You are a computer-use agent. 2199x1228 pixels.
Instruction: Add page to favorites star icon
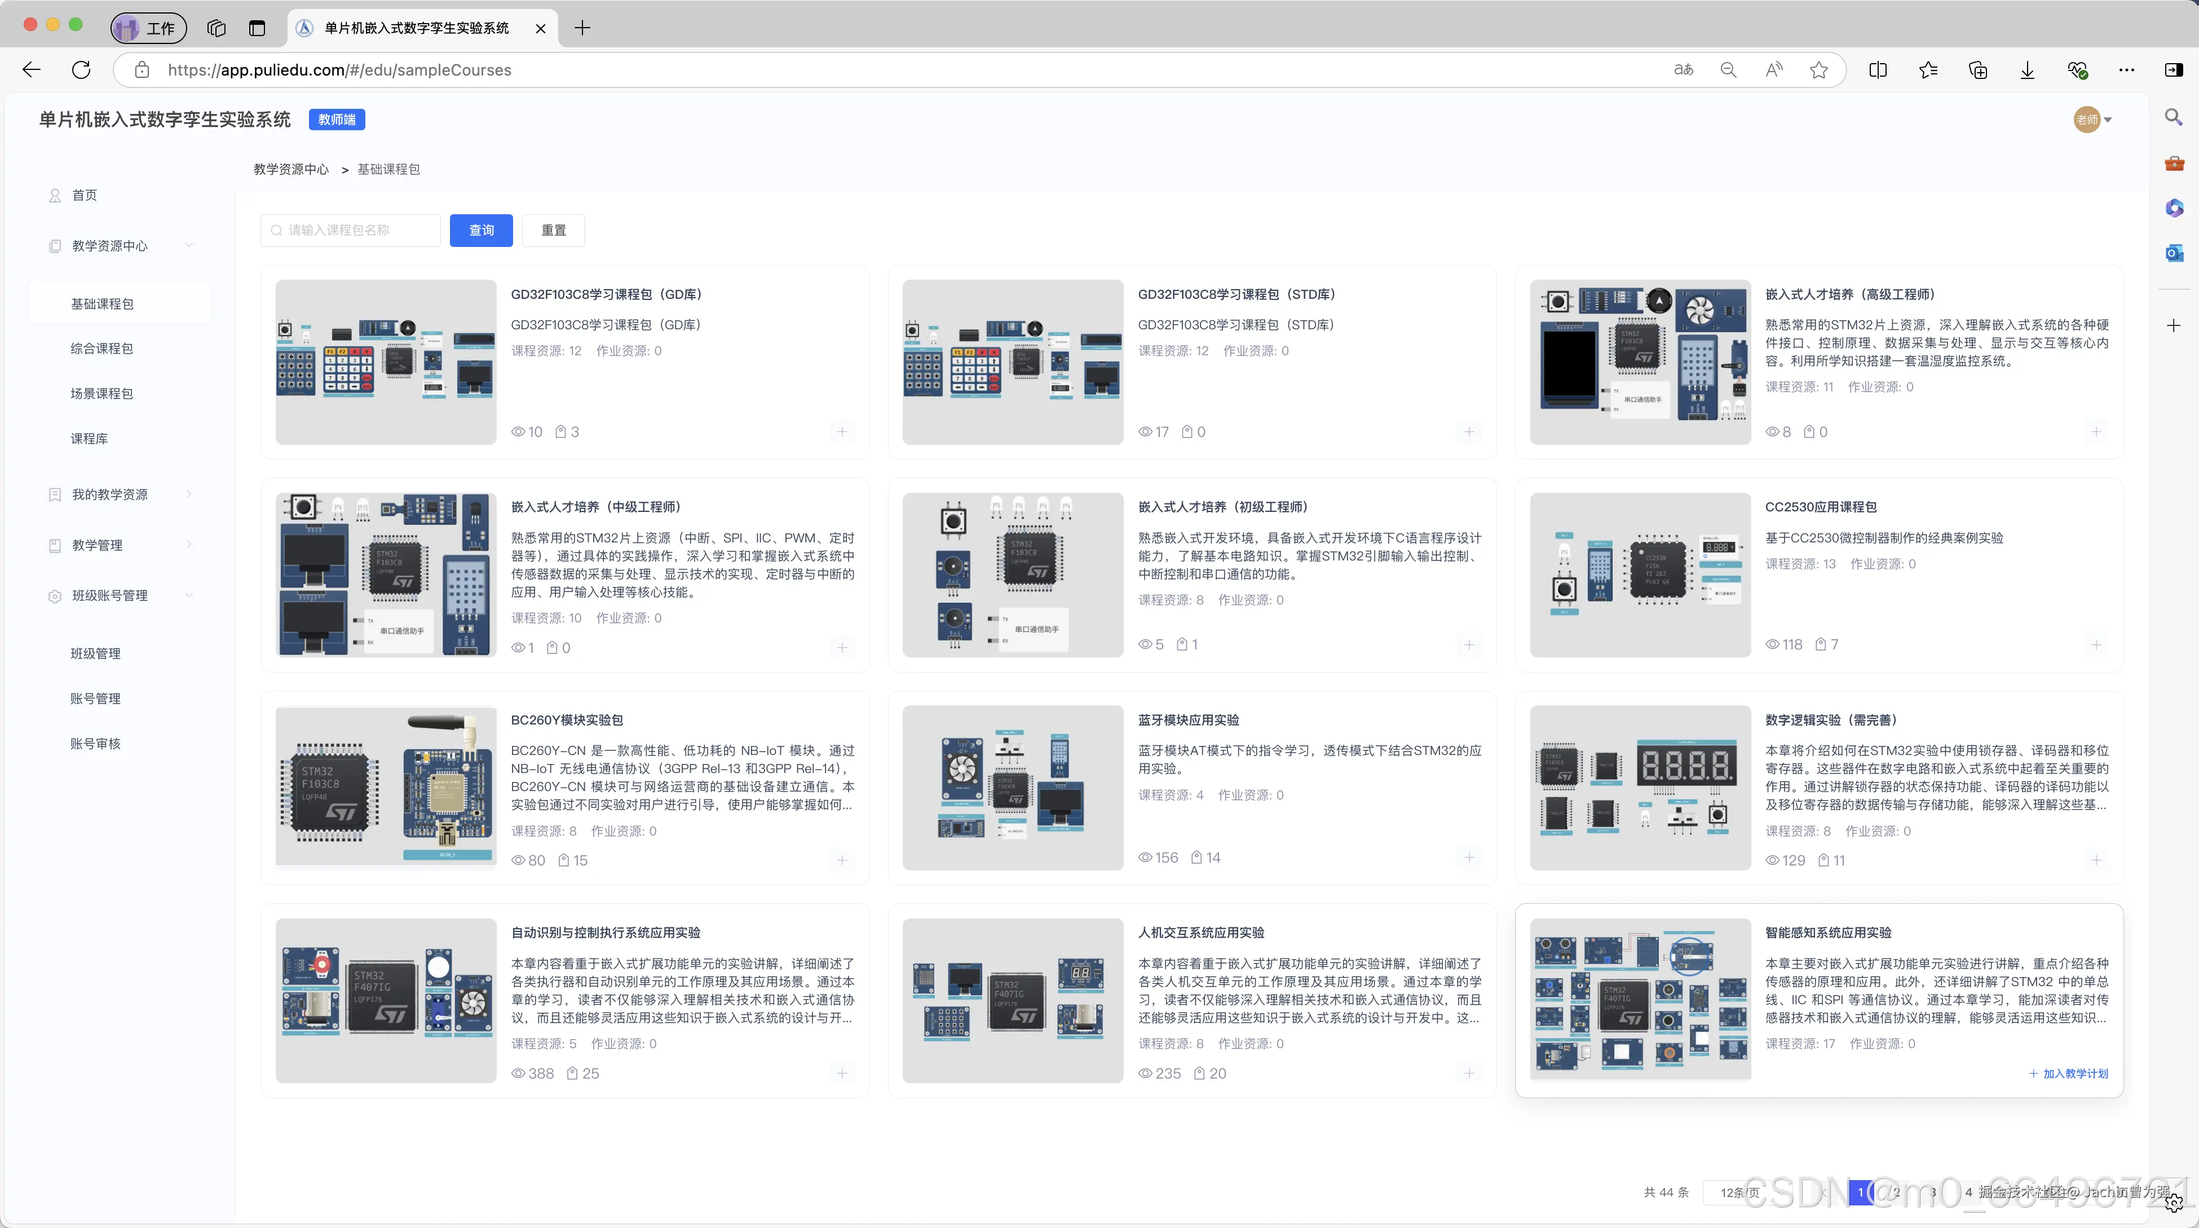[x=1818, y=70]
